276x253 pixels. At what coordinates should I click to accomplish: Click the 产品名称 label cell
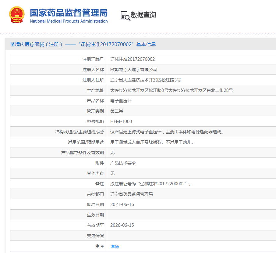[x=58, y=101]
